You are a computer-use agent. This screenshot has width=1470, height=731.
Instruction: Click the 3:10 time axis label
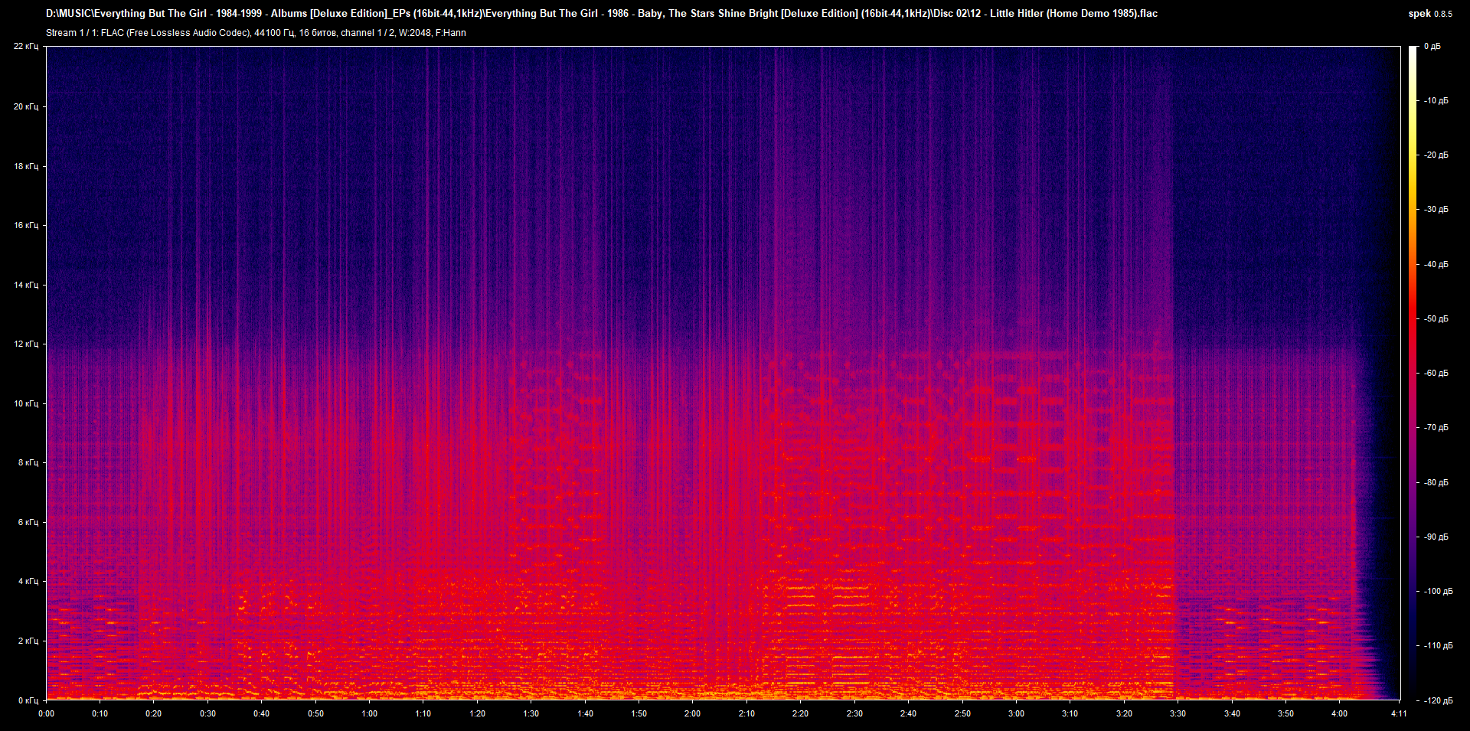point(1070,713)
